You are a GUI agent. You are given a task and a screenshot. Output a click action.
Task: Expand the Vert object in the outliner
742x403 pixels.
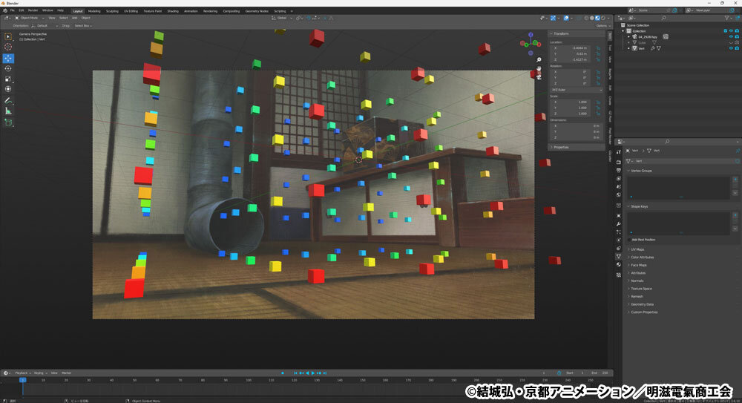[629, 48]
